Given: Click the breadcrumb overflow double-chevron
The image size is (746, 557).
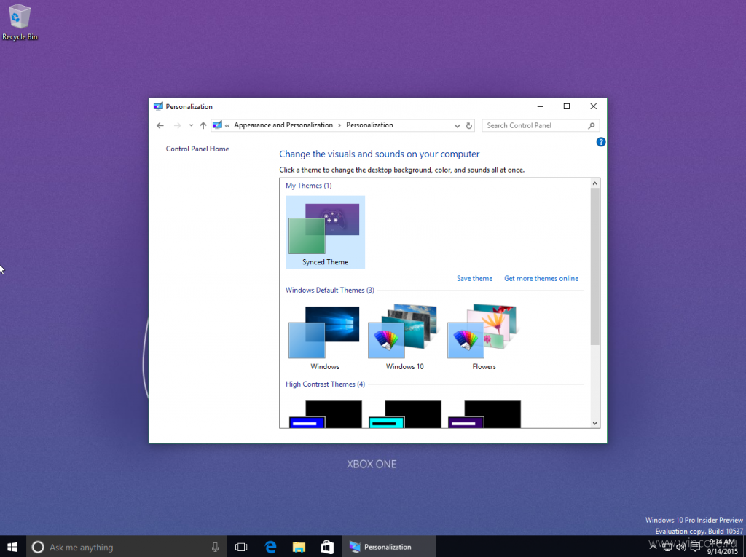Looking at the screenshot, I should [x=227, y=125].
